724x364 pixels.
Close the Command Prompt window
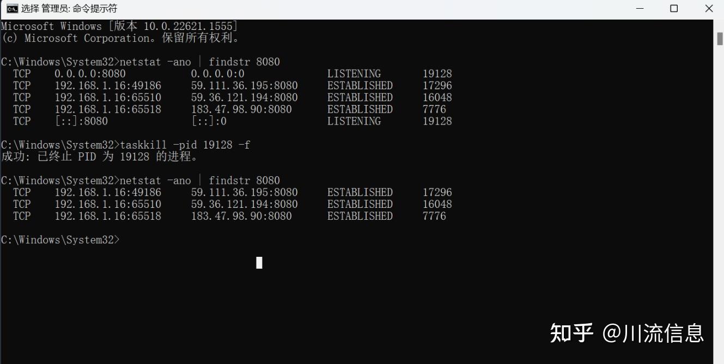(x=708, y=9)
